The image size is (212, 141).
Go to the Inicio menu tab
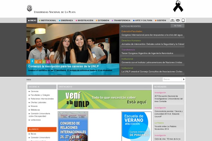coord(32,20)
